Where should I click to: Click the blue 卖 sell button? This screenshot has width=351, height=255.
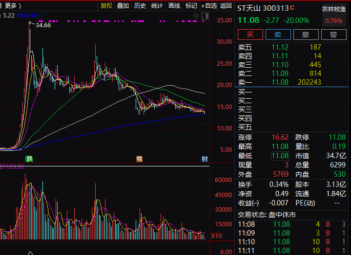coord(278,35)
